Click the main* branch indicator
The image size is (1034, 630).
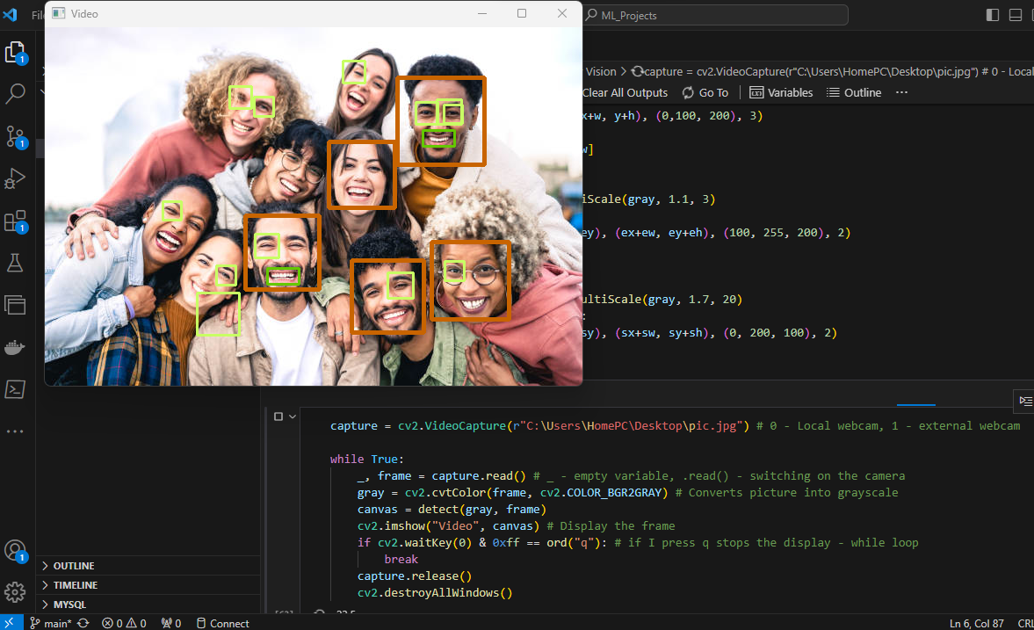click(x=50, y=623)
